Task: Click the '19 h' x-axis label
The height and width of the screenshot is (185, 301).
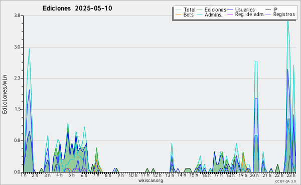Action: pyautogui.click(x=243, y=175)
